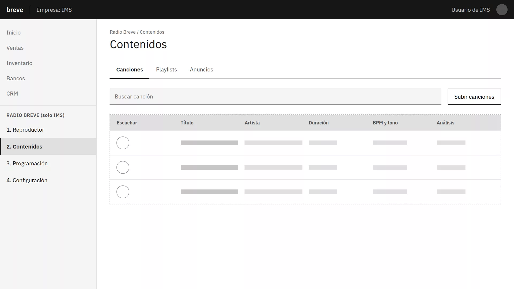Viewport: 514px width, 289px height.
Task: Open Inicio in the sidebar
Action: 13,33
